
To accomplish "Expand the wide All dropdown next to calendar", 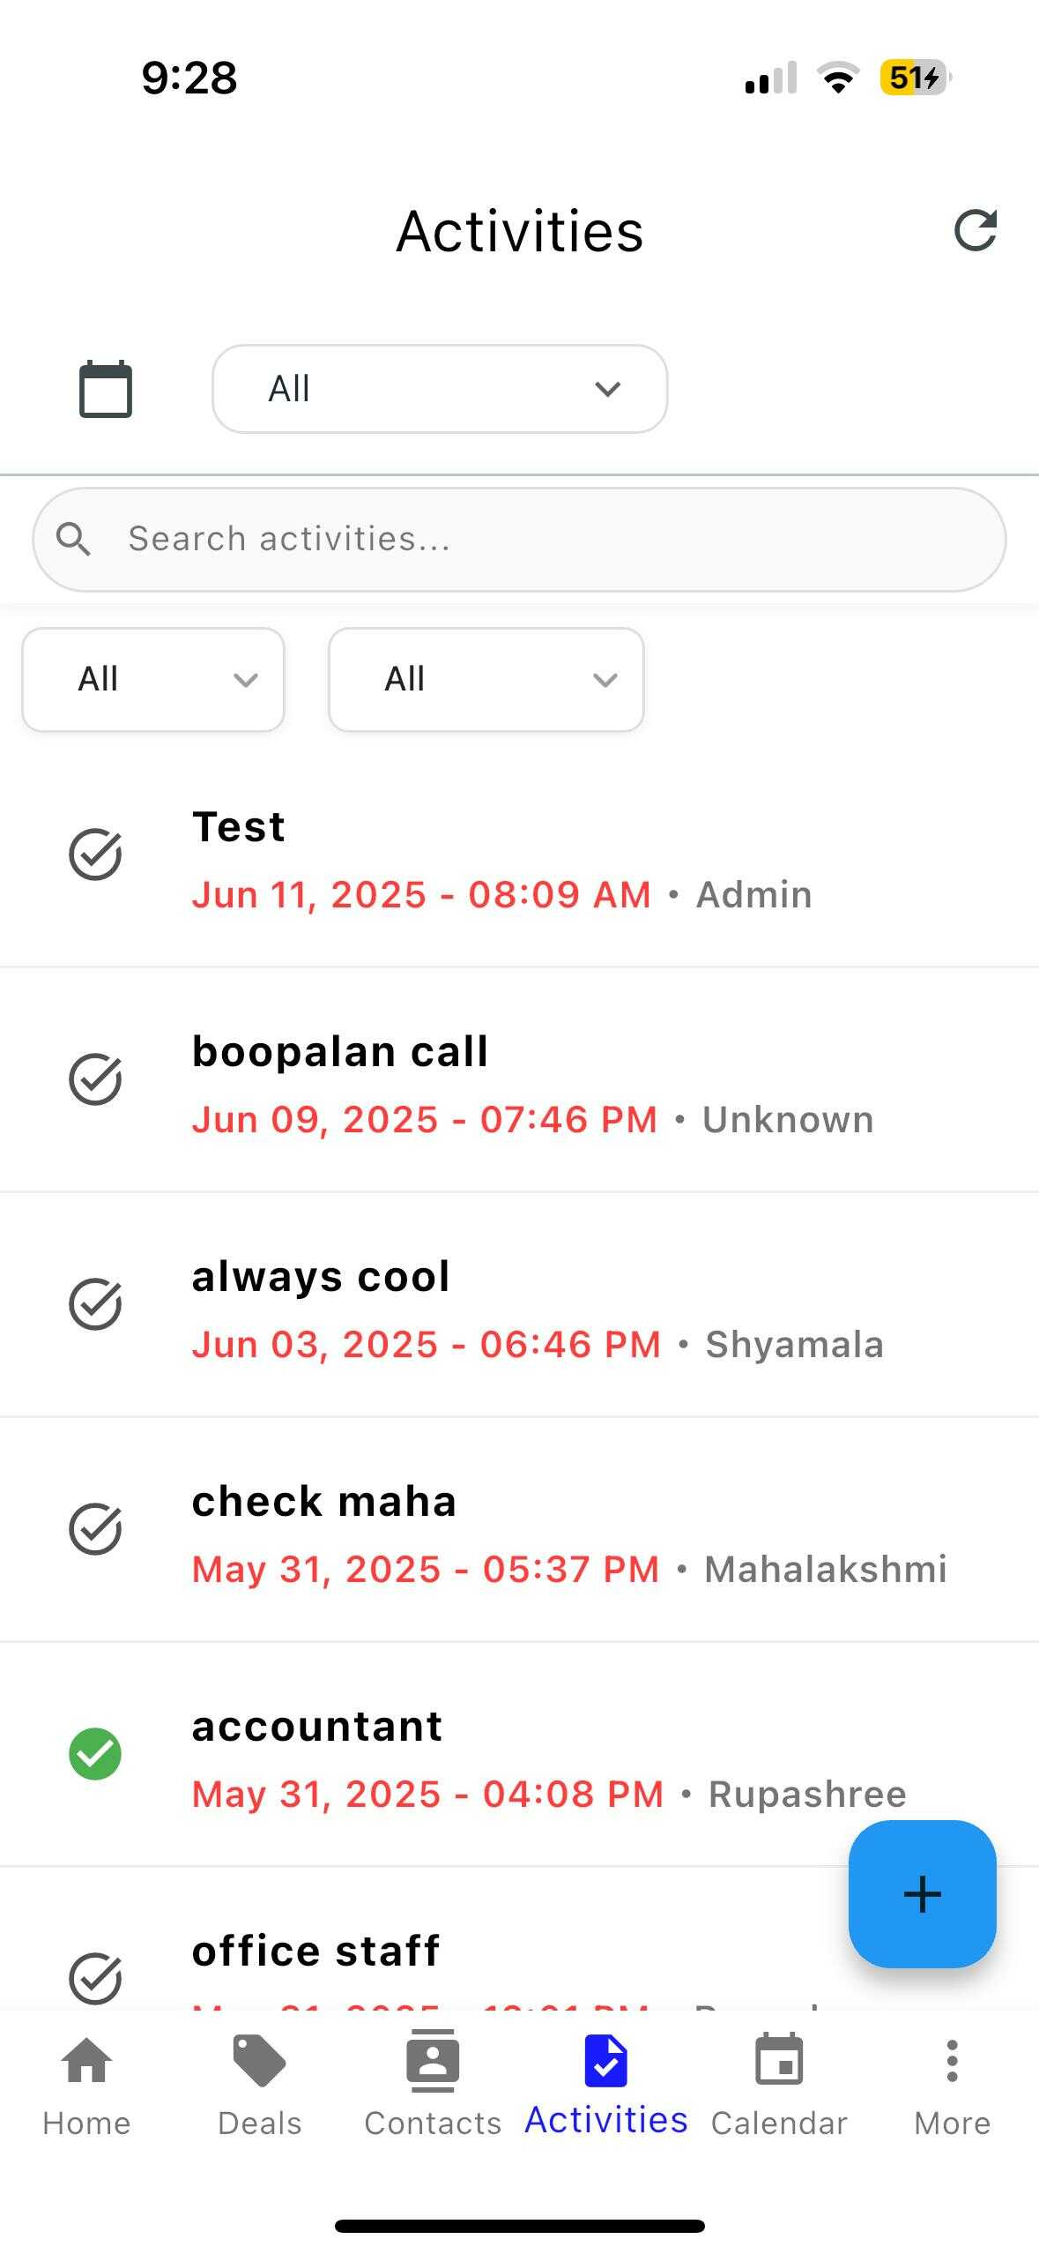I will pyautogui.click(x=439, y=389).
